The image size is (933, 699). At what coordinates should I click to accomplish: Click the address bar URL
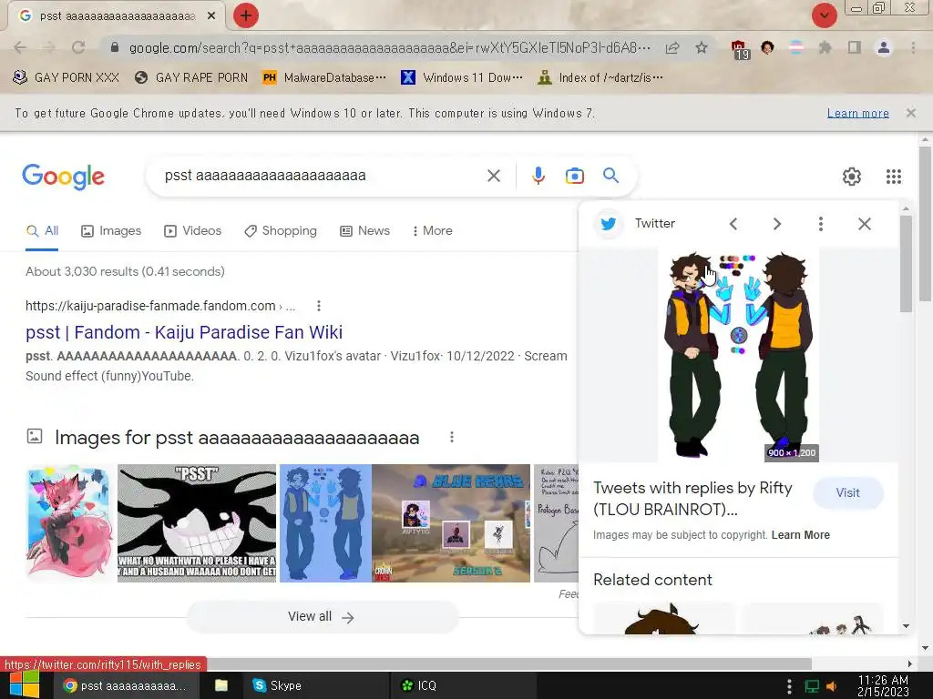(390, 47)
